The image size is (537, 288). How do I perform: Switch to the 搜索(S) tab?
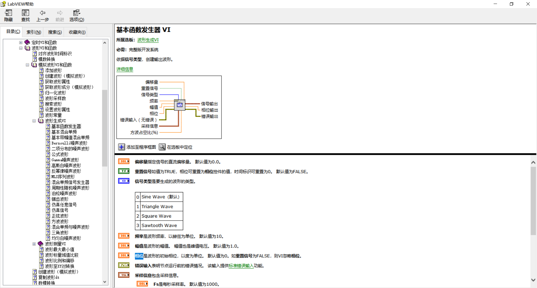click(55, 32)
